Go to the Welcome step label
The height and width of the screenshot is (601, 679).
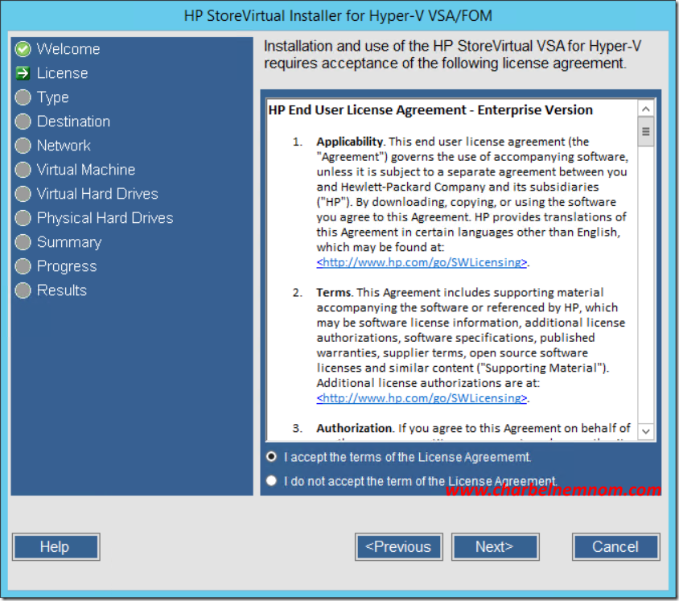click(x=68, y=49)
